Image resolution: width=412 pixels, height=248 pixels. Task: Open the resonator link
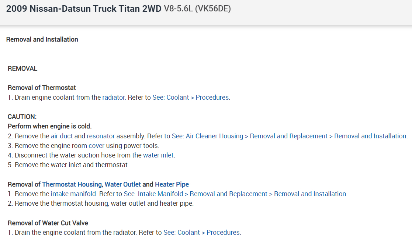tap(101, 136)
